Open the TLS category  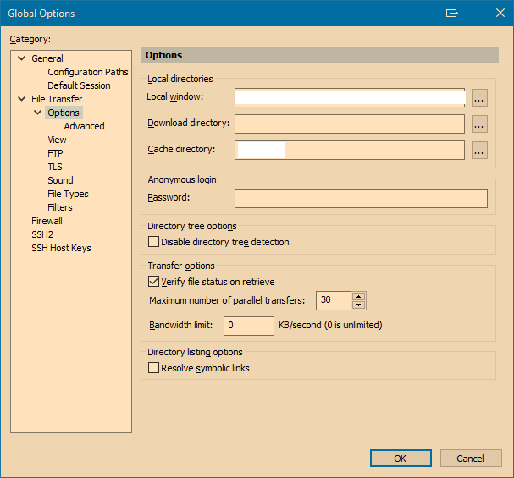55,167
